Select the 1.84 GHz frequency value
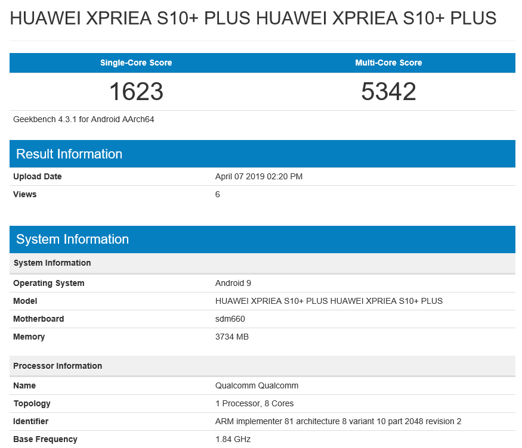This screenshot has width=522, height=448. (x=233, y=439)
